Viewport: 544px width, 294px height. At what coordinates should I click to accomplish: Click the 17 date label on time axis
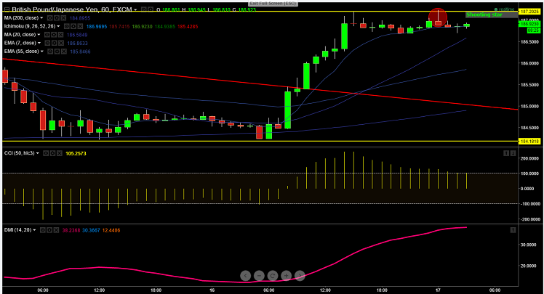[438, 290]
